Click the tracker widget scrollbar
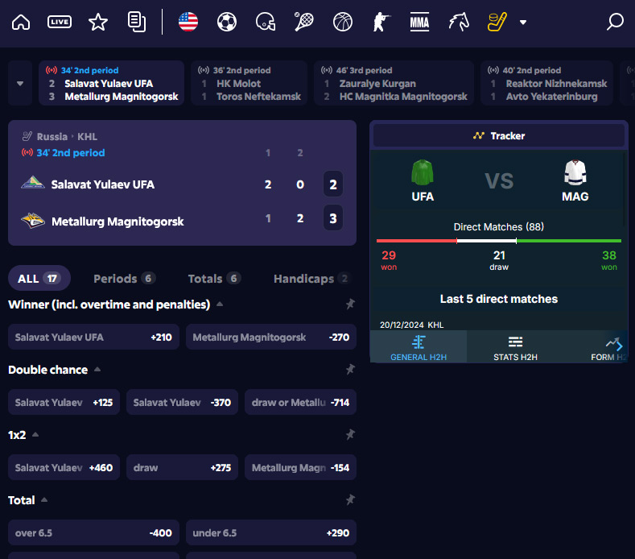635x559 pixels. 625,188
